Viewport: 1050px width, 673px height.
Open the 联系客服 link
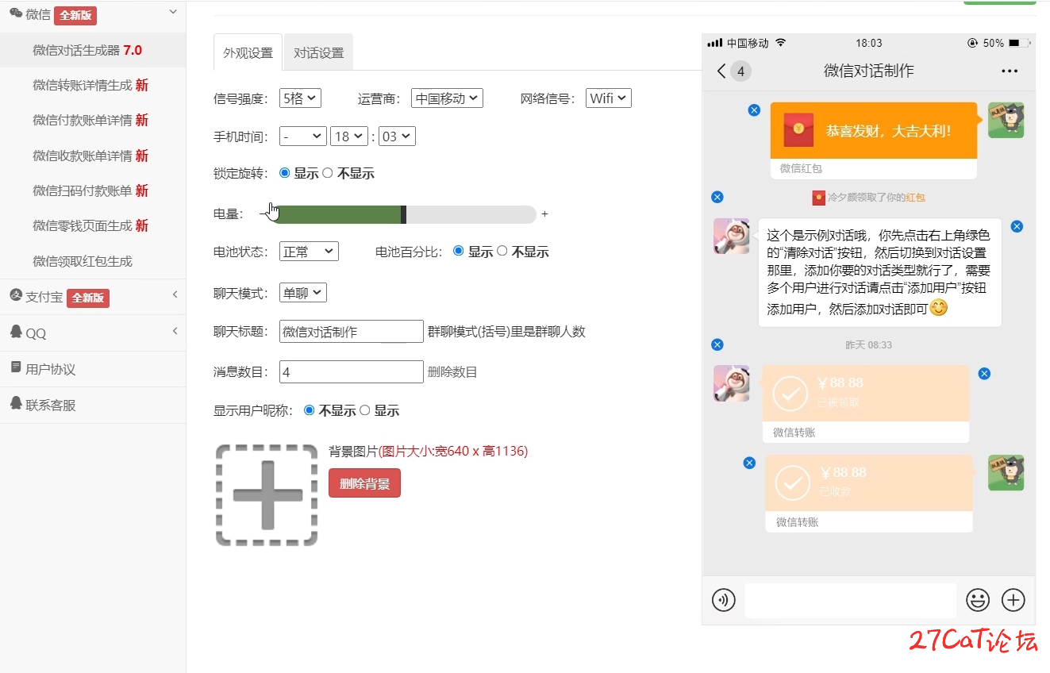(51, 405)
